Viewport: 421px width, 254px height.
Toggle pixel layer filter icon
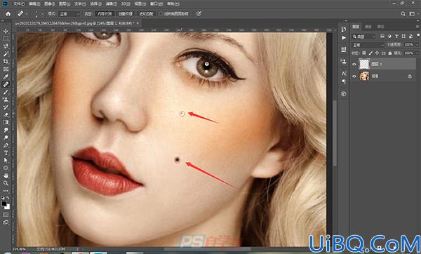tap(382, 36)
